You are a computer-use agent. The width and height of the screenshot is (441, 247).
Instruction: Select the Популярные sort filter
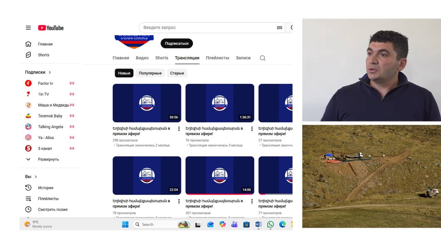[150, 73]
